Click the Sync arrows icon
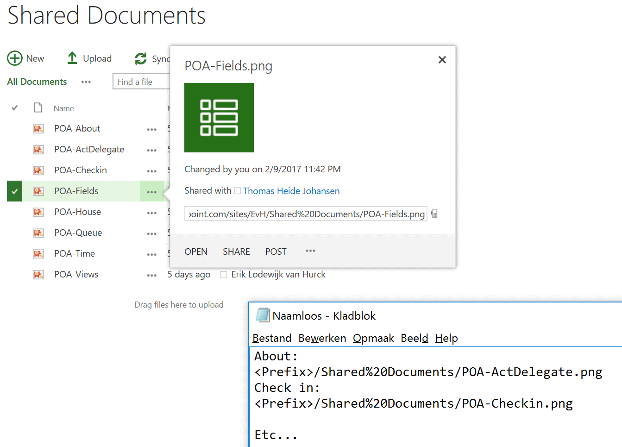 click(141, 59)
